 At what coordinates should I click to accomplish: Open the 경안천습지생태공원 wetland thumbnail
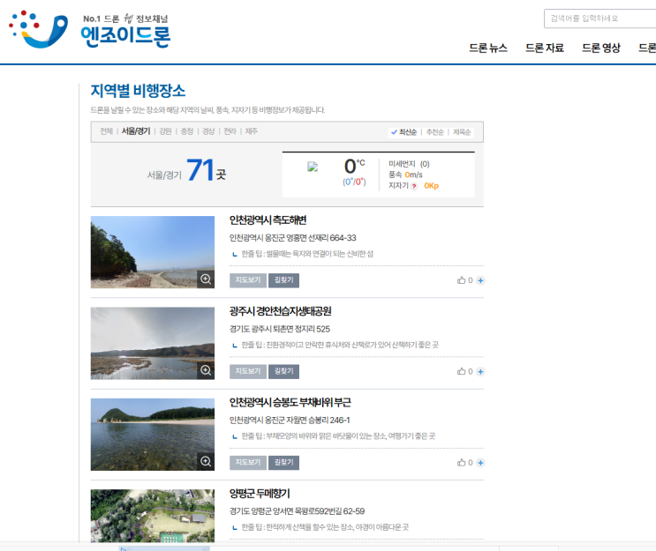tap(152, 343)
